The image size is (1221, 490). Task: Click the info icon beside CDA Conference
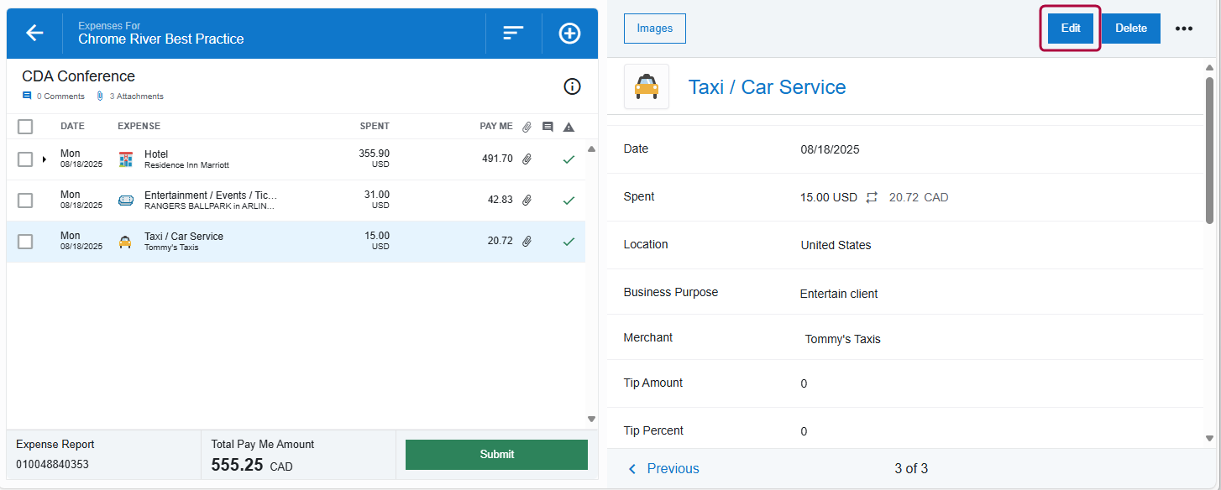(572, 86)
